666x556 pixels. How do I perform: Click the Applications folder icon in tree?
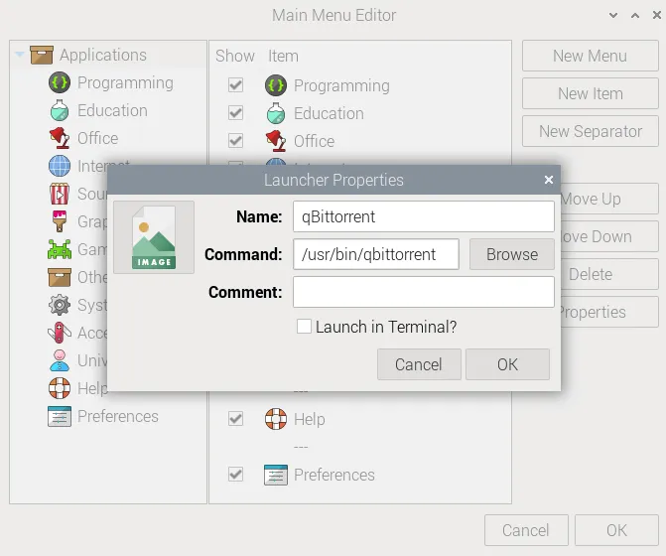[x=42, y=55]
